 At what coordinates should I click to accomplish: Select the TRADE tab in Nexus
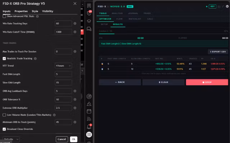click(x=147, y=13)
